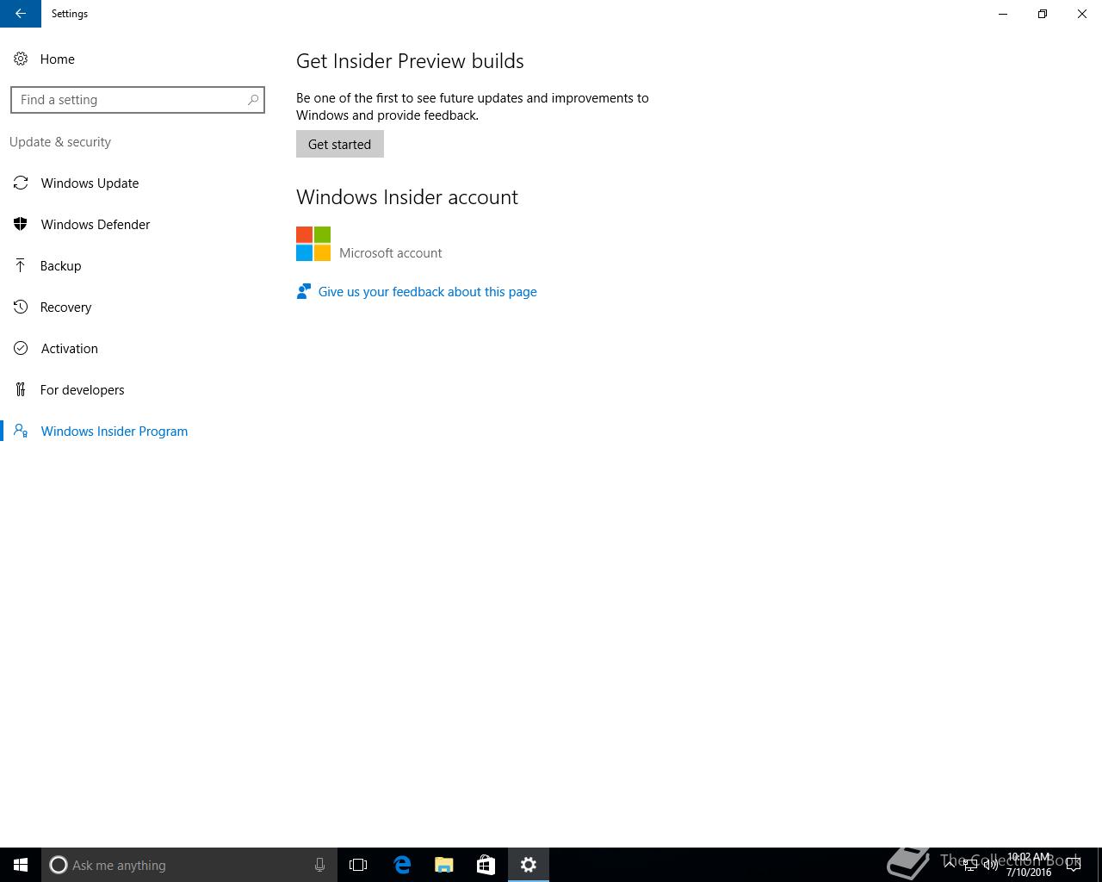Close the Settings window
Image resolution: width=1102 pixels, height=882 pixels.
coord(1082,14)
